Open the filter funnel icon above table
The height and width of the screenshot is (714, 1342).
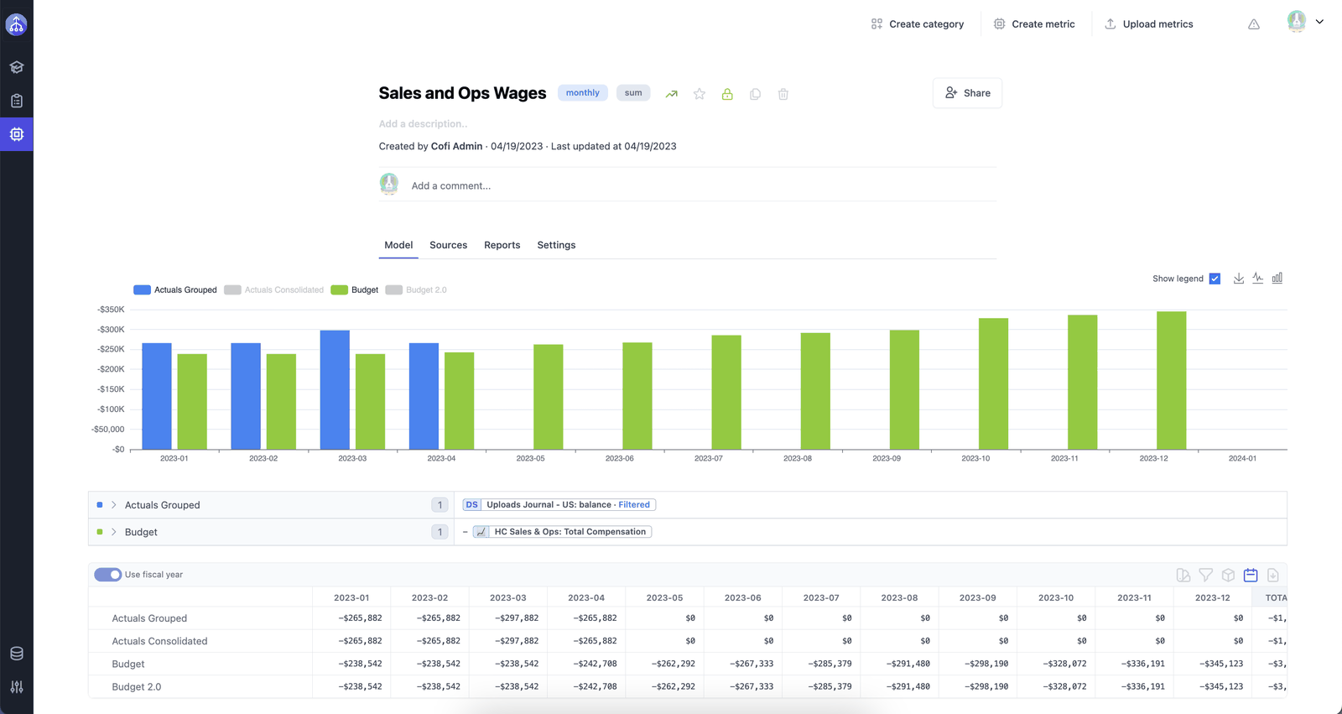click(1206, 575)
